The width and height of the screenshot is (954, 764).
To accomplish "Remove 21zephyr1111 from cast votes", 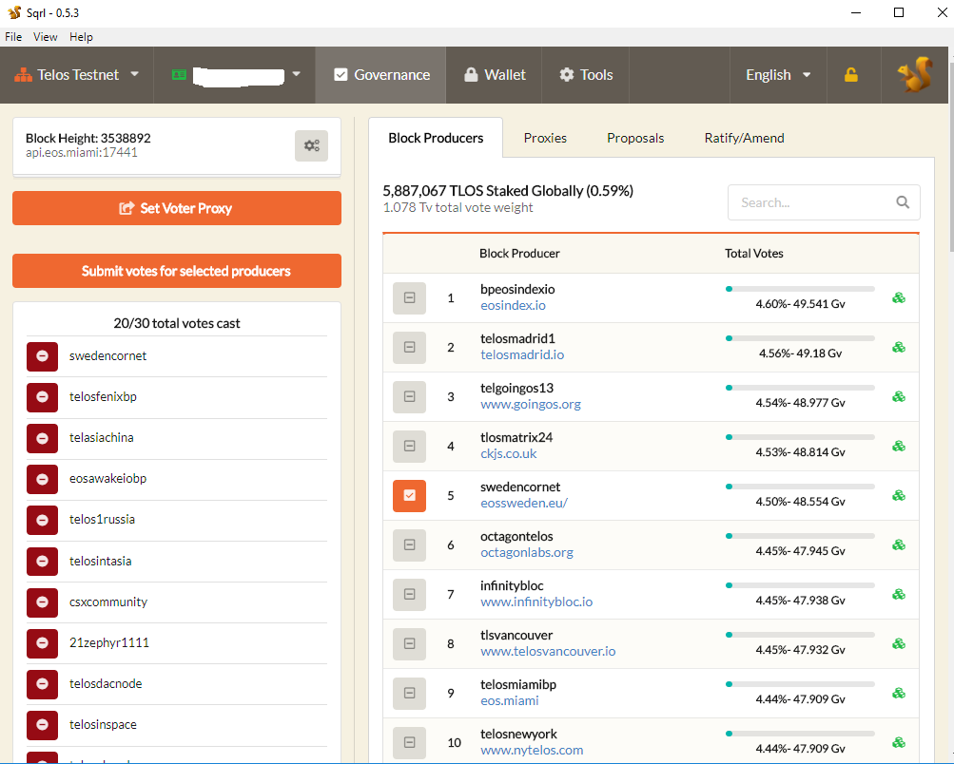I will pyautogui.click(x=42, y=642).
